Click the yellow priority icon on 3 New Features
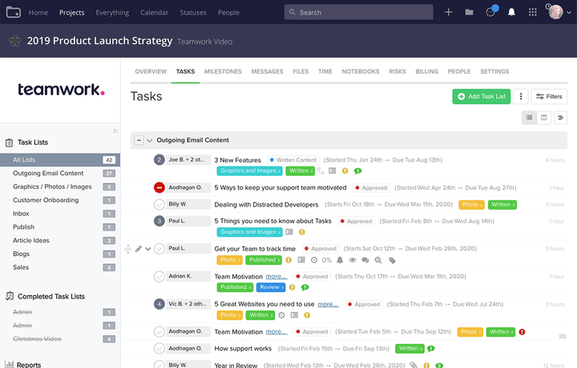 (345, 170)
